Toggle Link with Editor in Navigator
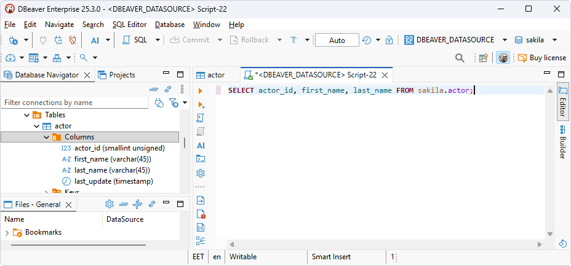Screen dimensions: 571x266 click(x=168, y=90)
